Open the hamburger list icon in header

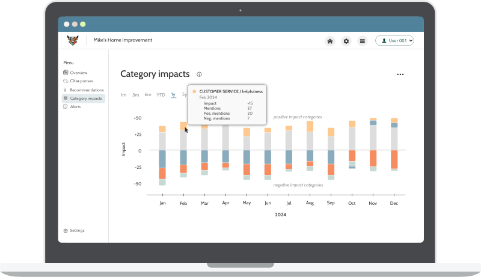click(x=363, y=41)
